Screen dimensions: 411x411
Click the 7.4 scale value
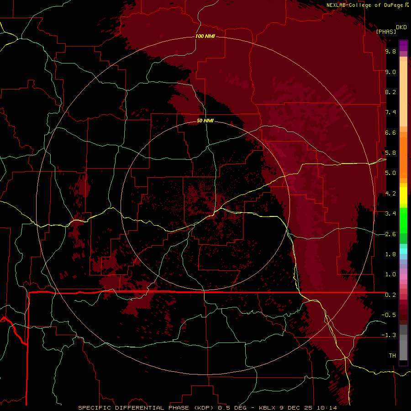click(390, 112)
